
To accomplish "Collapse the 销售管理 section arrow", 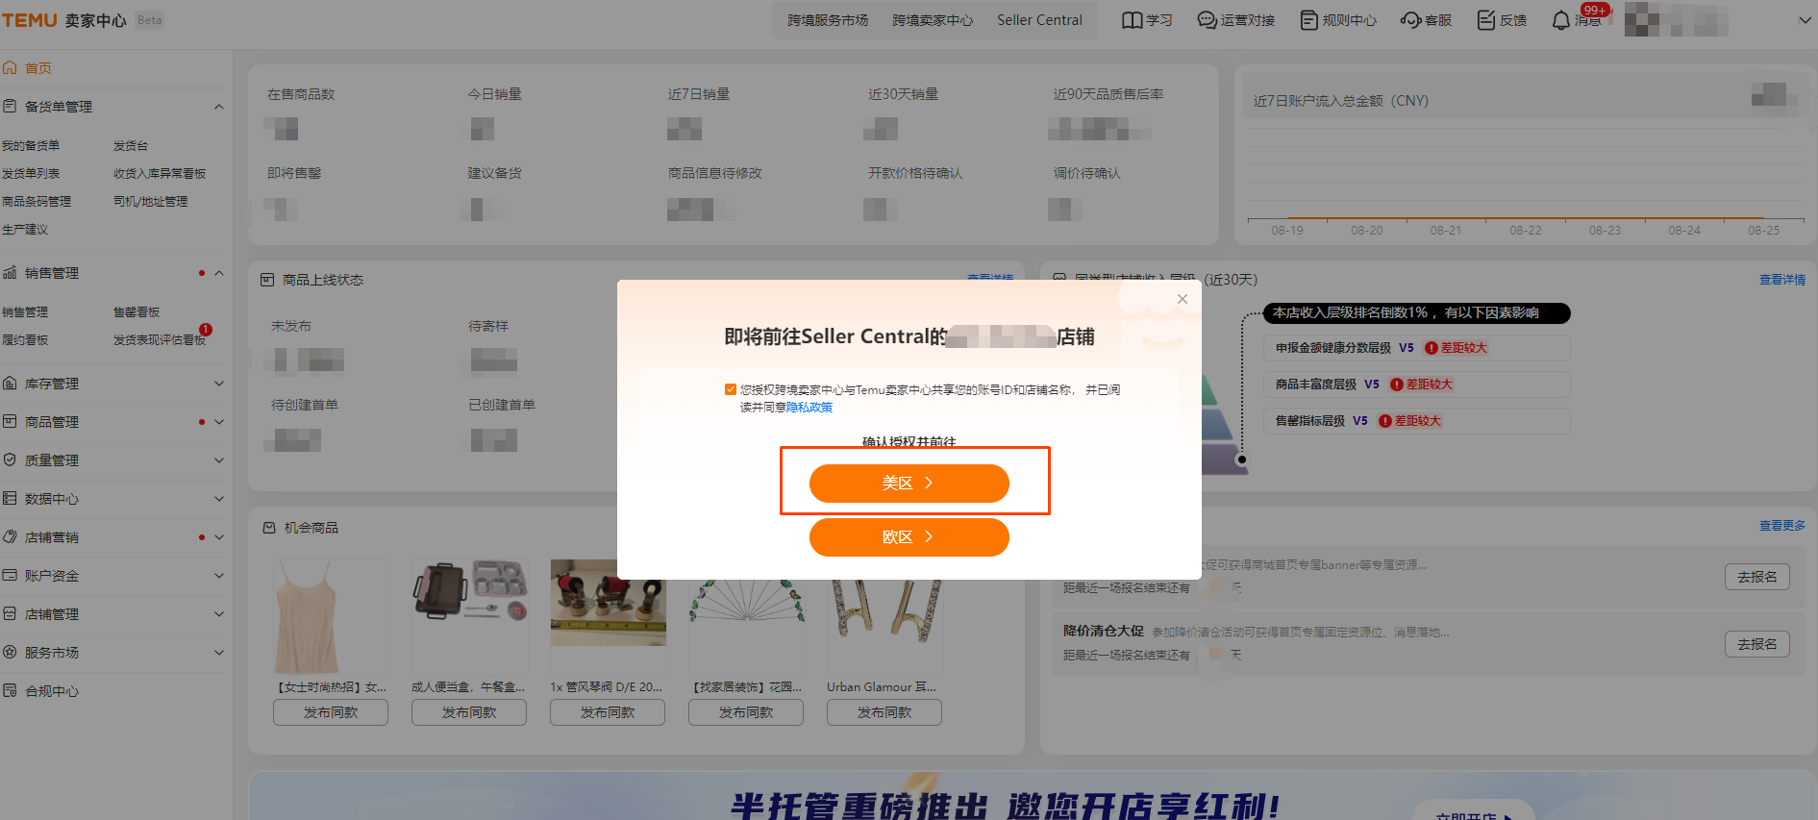I will click(219, 273).
